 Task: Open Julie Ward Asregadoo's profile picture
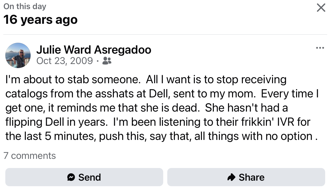(18, 55)
